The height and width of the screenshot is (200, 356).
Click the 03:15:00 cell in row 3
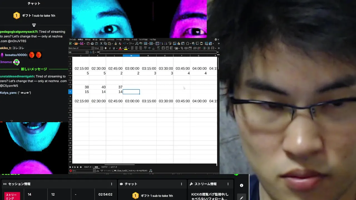pyautogui.click(x=148, y=68)
